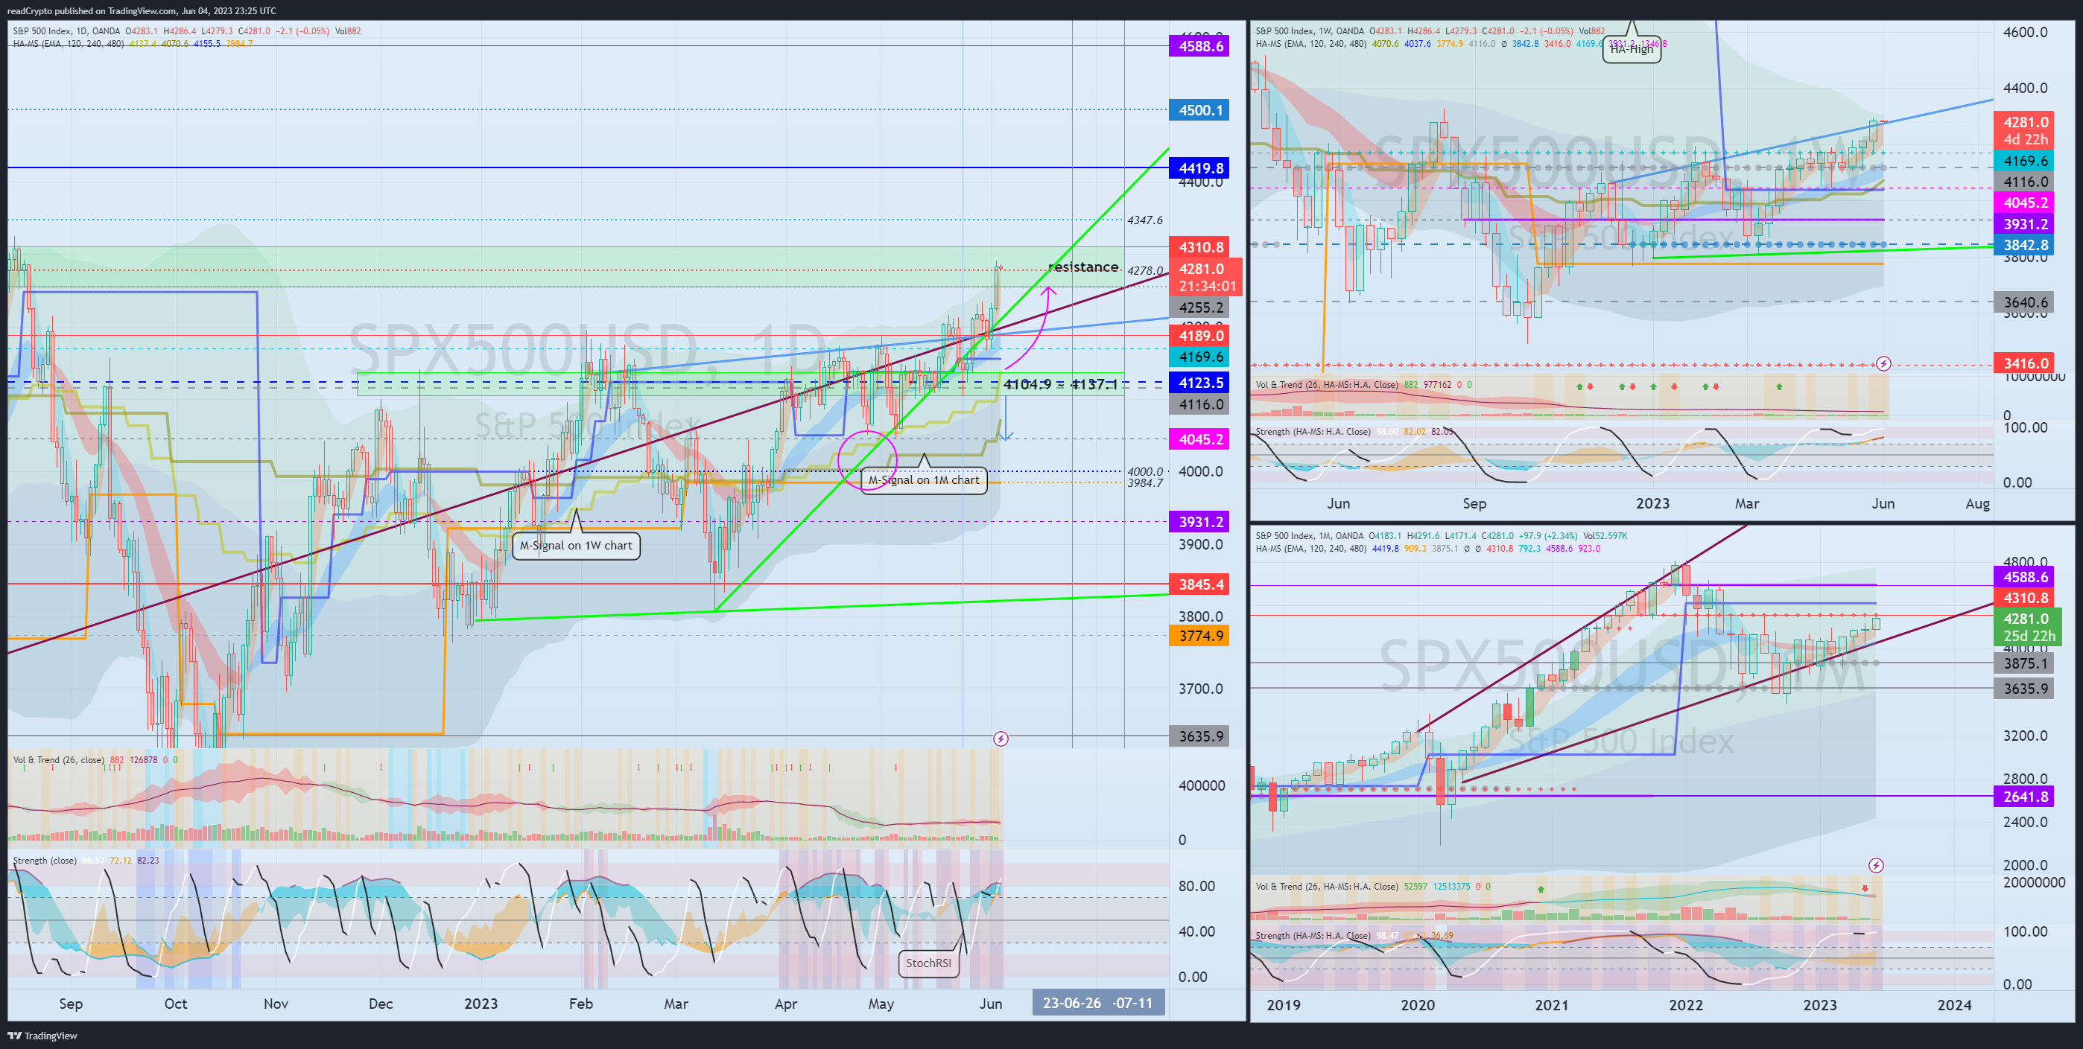
Task: Click the blue 4500.1 price label
Action: coord(1201,110)
